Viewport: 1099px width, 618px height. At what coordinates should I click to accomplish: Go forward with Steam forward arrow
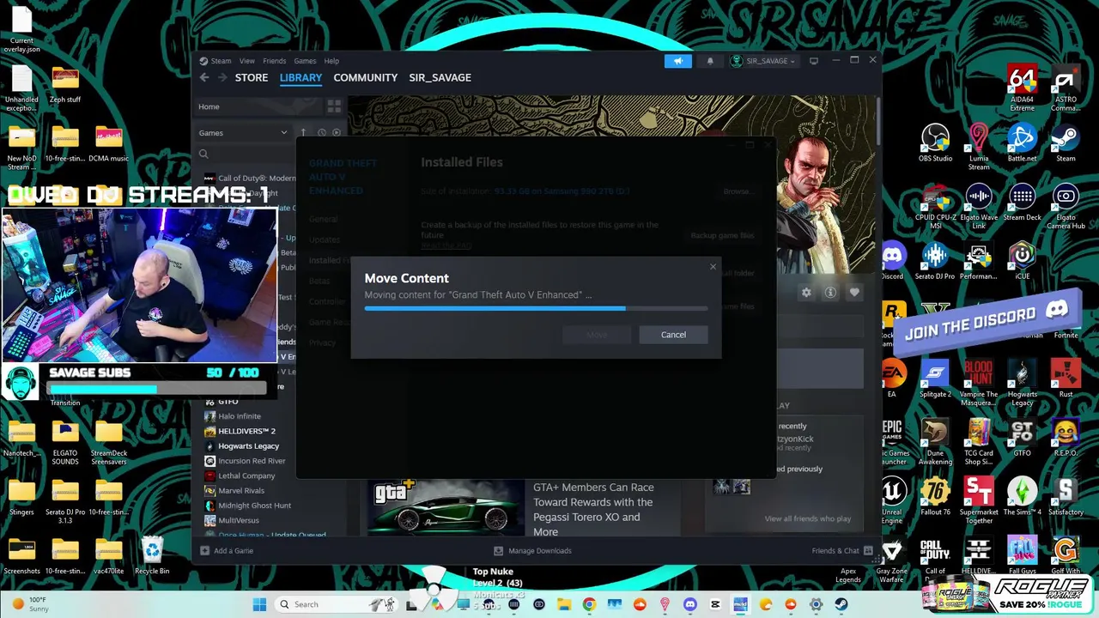[222, 77]
